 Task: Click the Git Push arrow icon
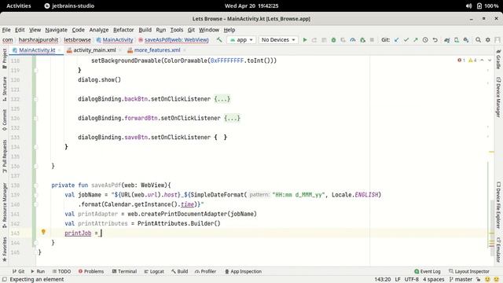pos(416,40)
